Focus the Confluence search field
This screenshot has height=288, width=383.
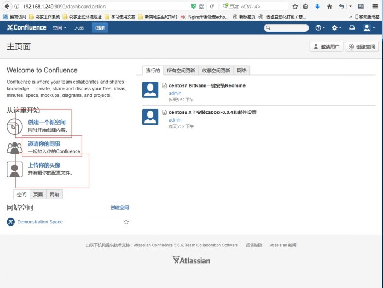(x=286, y=27)
